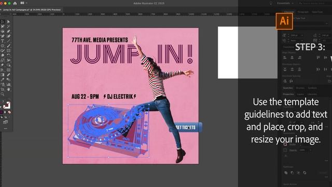332x187 pixels.
Task: Select the Gradient tool
Action: (x=3, y=75)
